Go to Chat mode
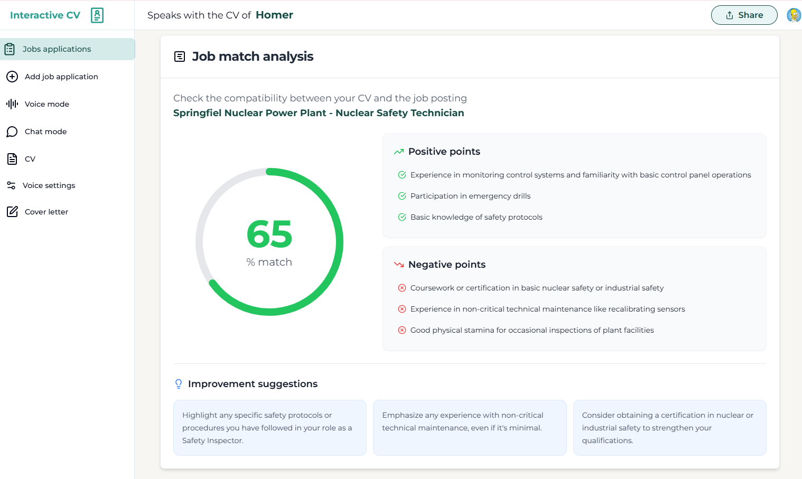Image resolution: width=802 pixels, height=479 pixels. tap(46, 132)
